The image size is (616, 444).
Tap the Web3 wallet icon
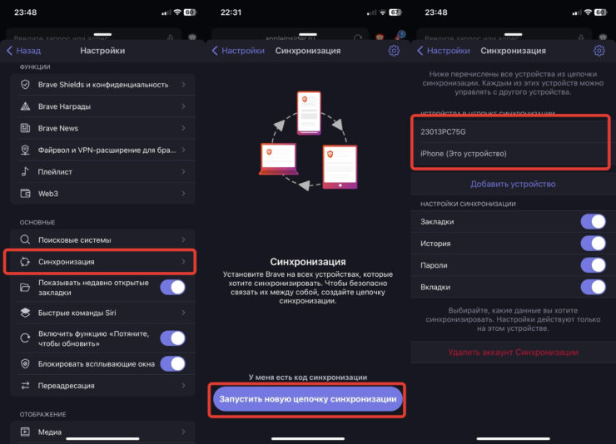pyautogui.click(x=25, y=194)
